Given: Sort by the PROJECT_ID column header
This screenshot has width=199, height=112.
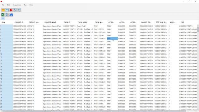Looking at the screenshot, I should click(19, 22).
